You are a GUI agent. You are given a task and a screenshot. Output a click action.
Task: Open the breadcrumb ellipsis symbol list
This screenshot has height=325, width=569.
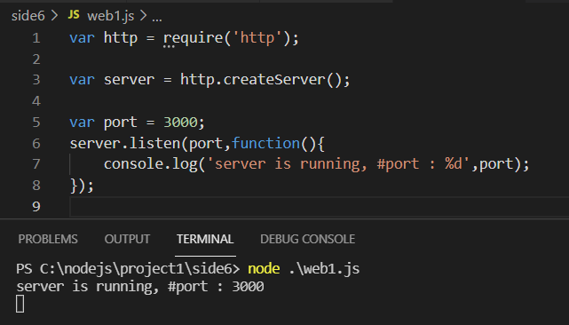(157, 18)
